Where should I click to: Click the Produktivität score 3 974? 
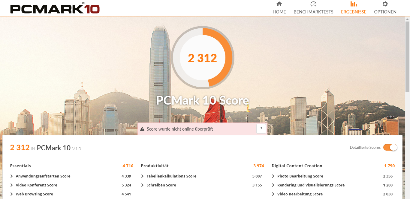coord(259,166)
